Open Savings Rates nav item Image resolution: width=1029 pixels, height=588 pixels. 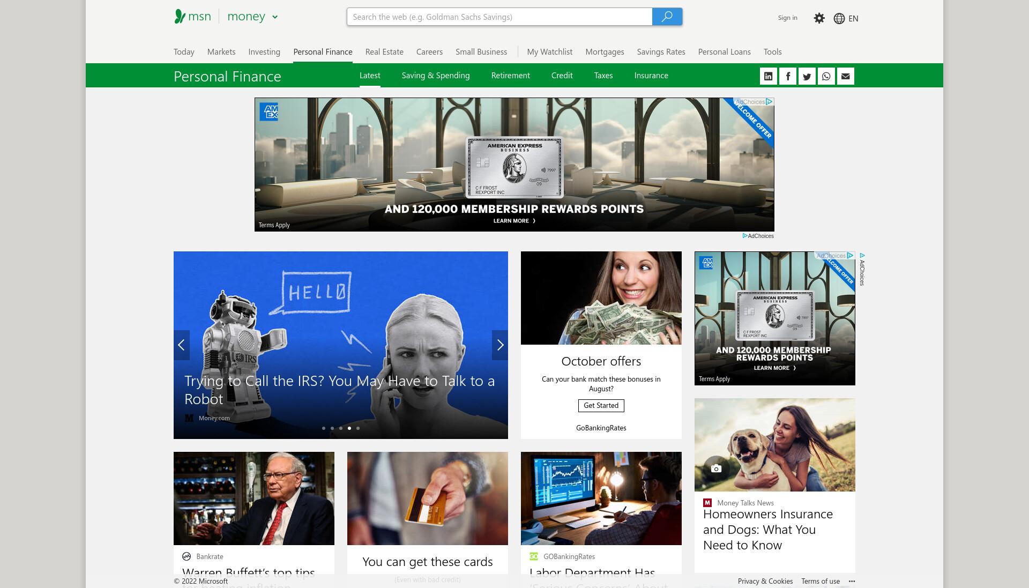pos(661,52)
